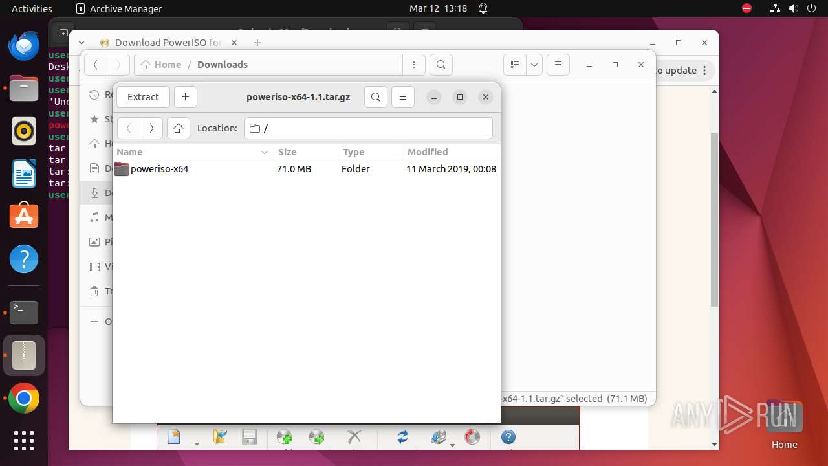The height and width of the screenshot is (466, 828).
Task: Close the Download PowerISO browser tab
Action: [234, 43]
